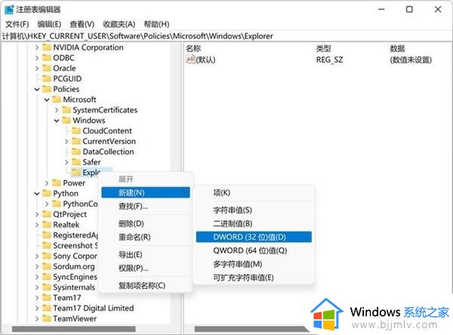Image resolution: width=453 pixels, height=335 pixels.
Task: Click the Power folder icon
Action: tap(57, 183)
